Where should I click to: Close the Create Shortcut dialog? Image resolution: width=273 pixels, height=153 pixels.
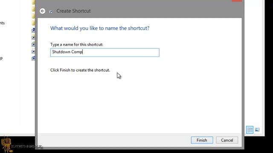point(237,1)
